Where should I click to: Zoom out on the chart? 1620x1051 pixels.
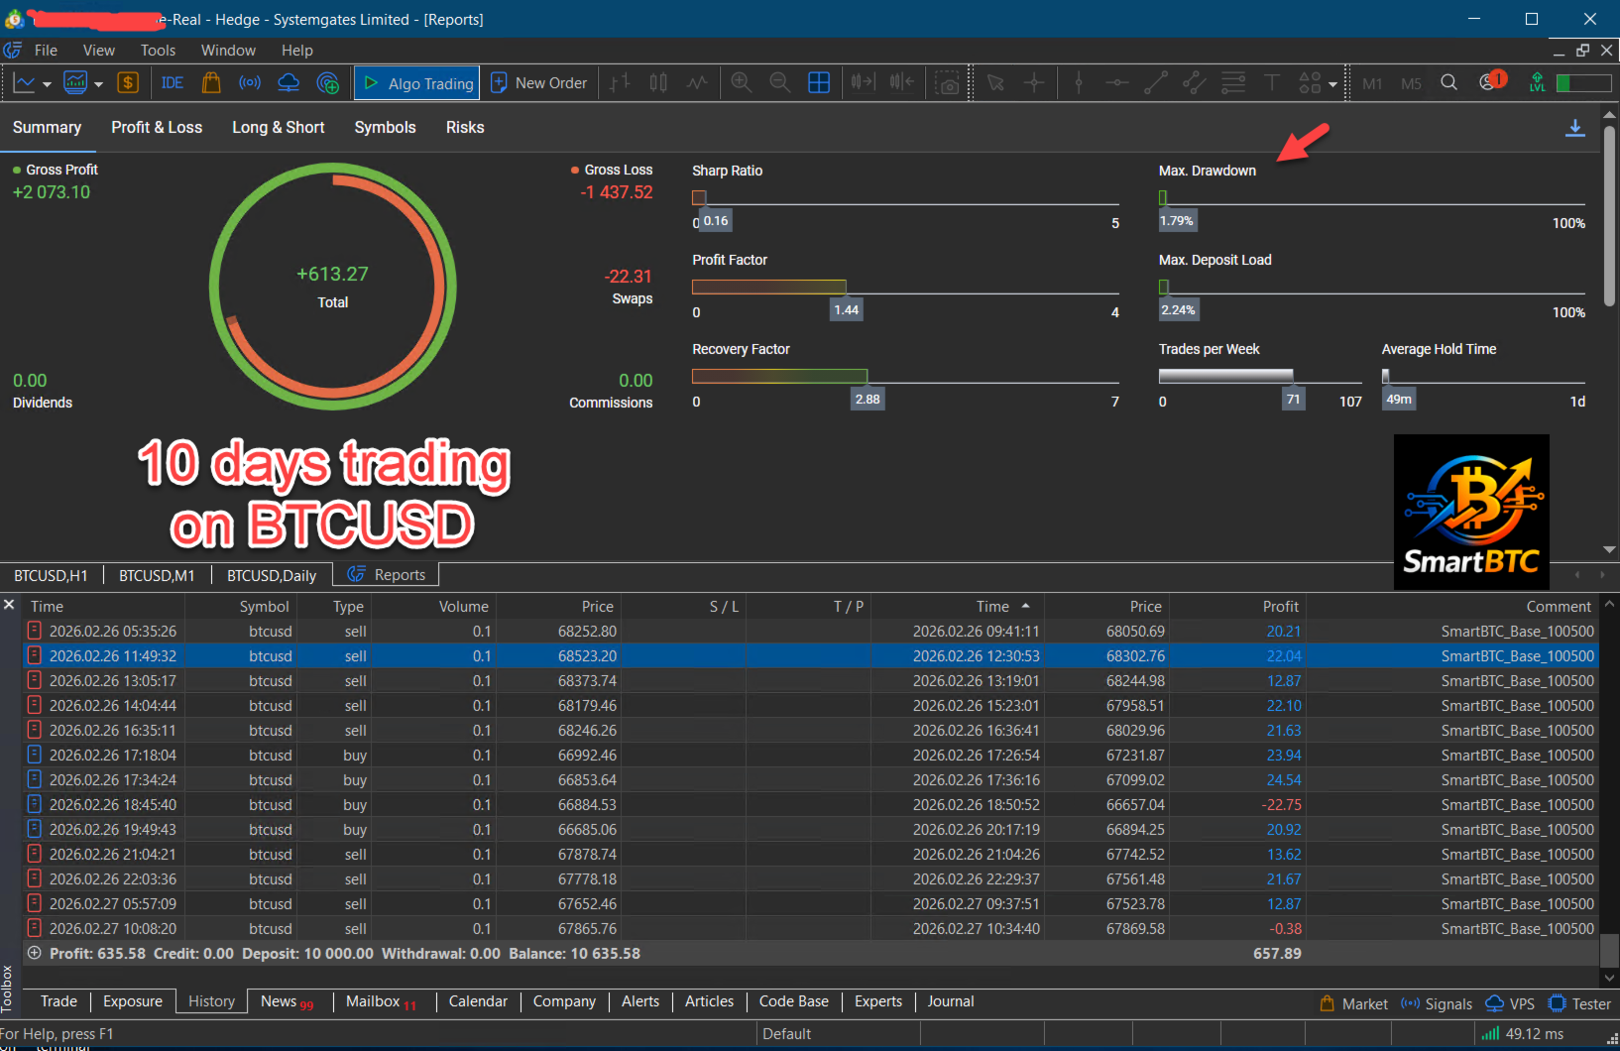coord(780,83)
